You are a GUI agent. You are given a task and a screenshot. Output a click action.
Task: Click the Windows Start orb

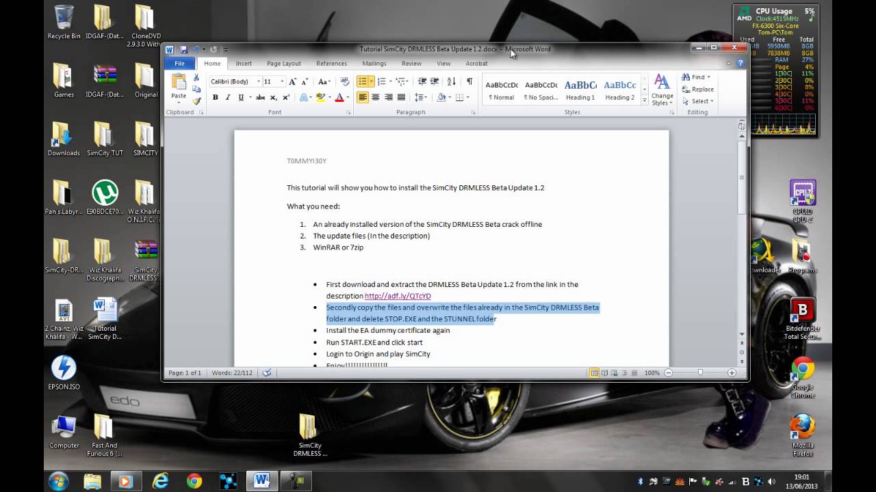click(x=58, y=480)
